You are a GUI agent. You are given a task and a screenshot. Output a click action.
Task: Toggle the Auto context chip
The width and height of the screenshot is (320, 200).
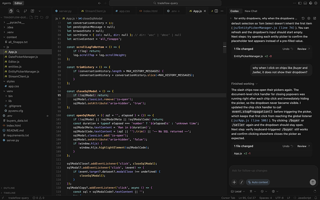pos(258,182)
